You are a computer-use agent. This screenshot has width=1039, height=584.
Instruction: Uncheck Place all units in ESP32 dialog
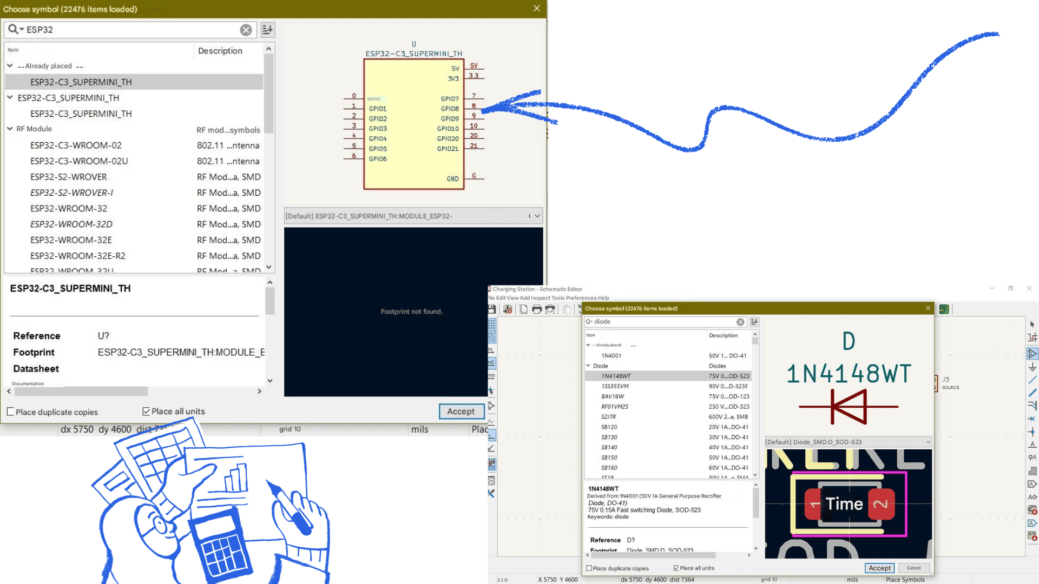[146, 412]
